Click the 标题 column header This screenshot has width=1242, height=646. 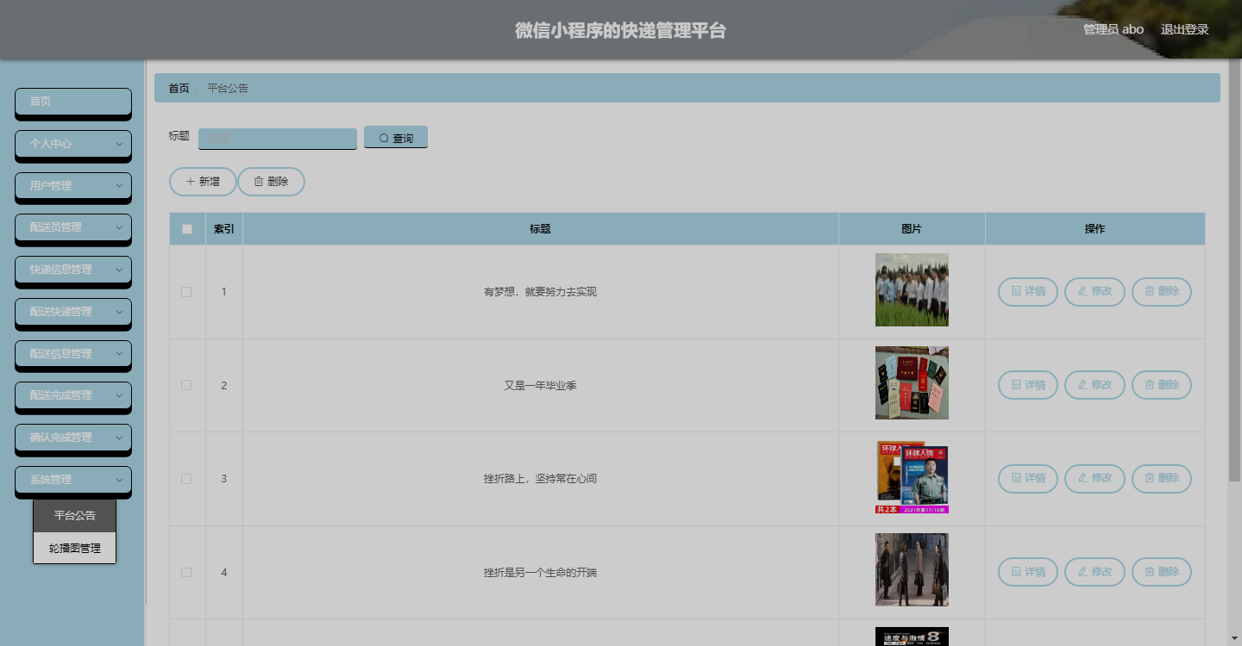click(540, 229)
